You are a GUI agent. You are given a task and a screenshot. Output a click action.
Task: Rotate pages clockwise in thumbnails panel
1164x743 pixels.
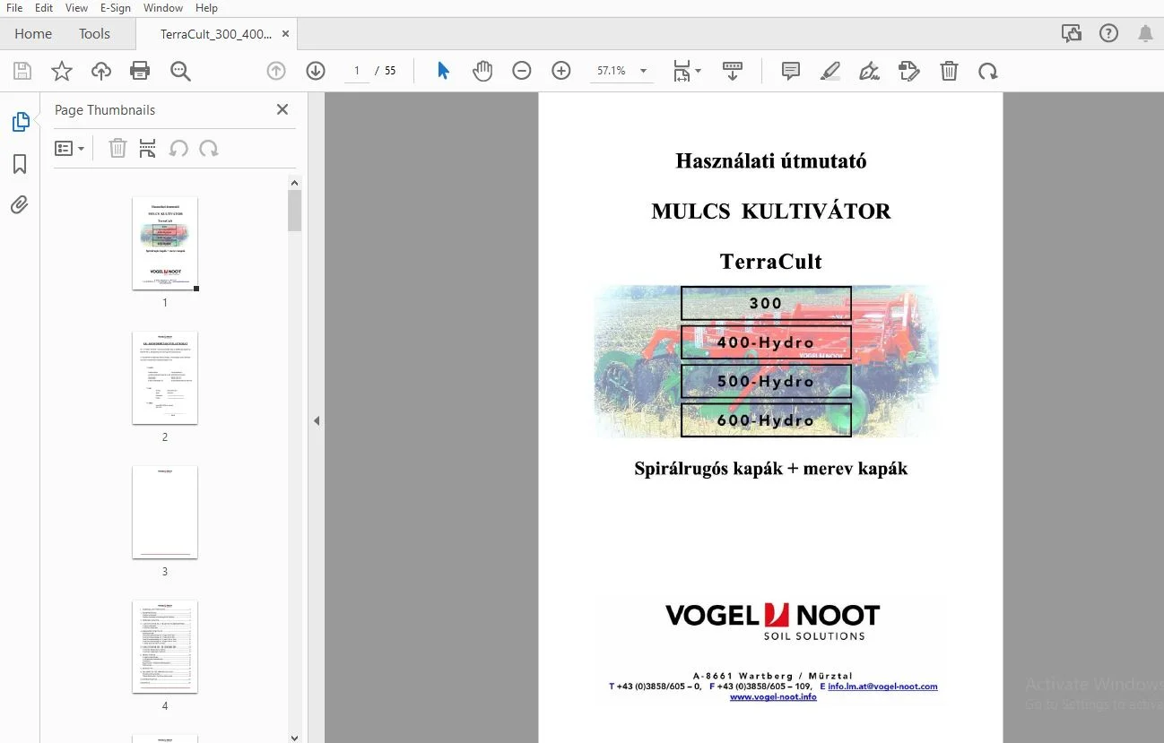click(208, 149)
